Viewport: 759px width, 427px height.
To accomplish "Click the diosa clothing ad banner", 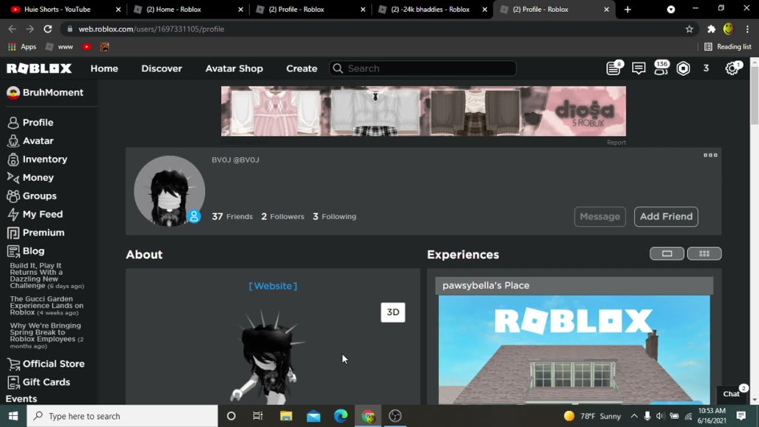I will [423, 111].
